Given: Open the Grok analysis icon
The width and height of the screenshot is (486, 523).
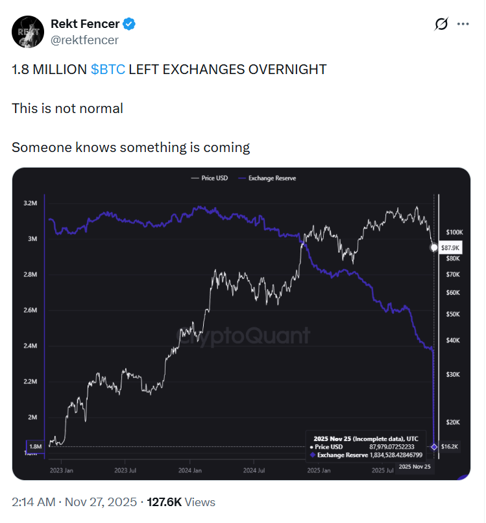Looking at the screenshot, I should 441,23.
